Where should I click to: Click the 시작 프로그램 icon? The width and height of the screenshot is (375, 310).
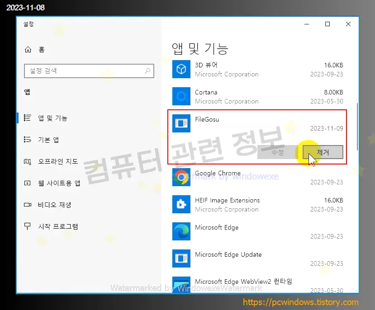(27, 226)
